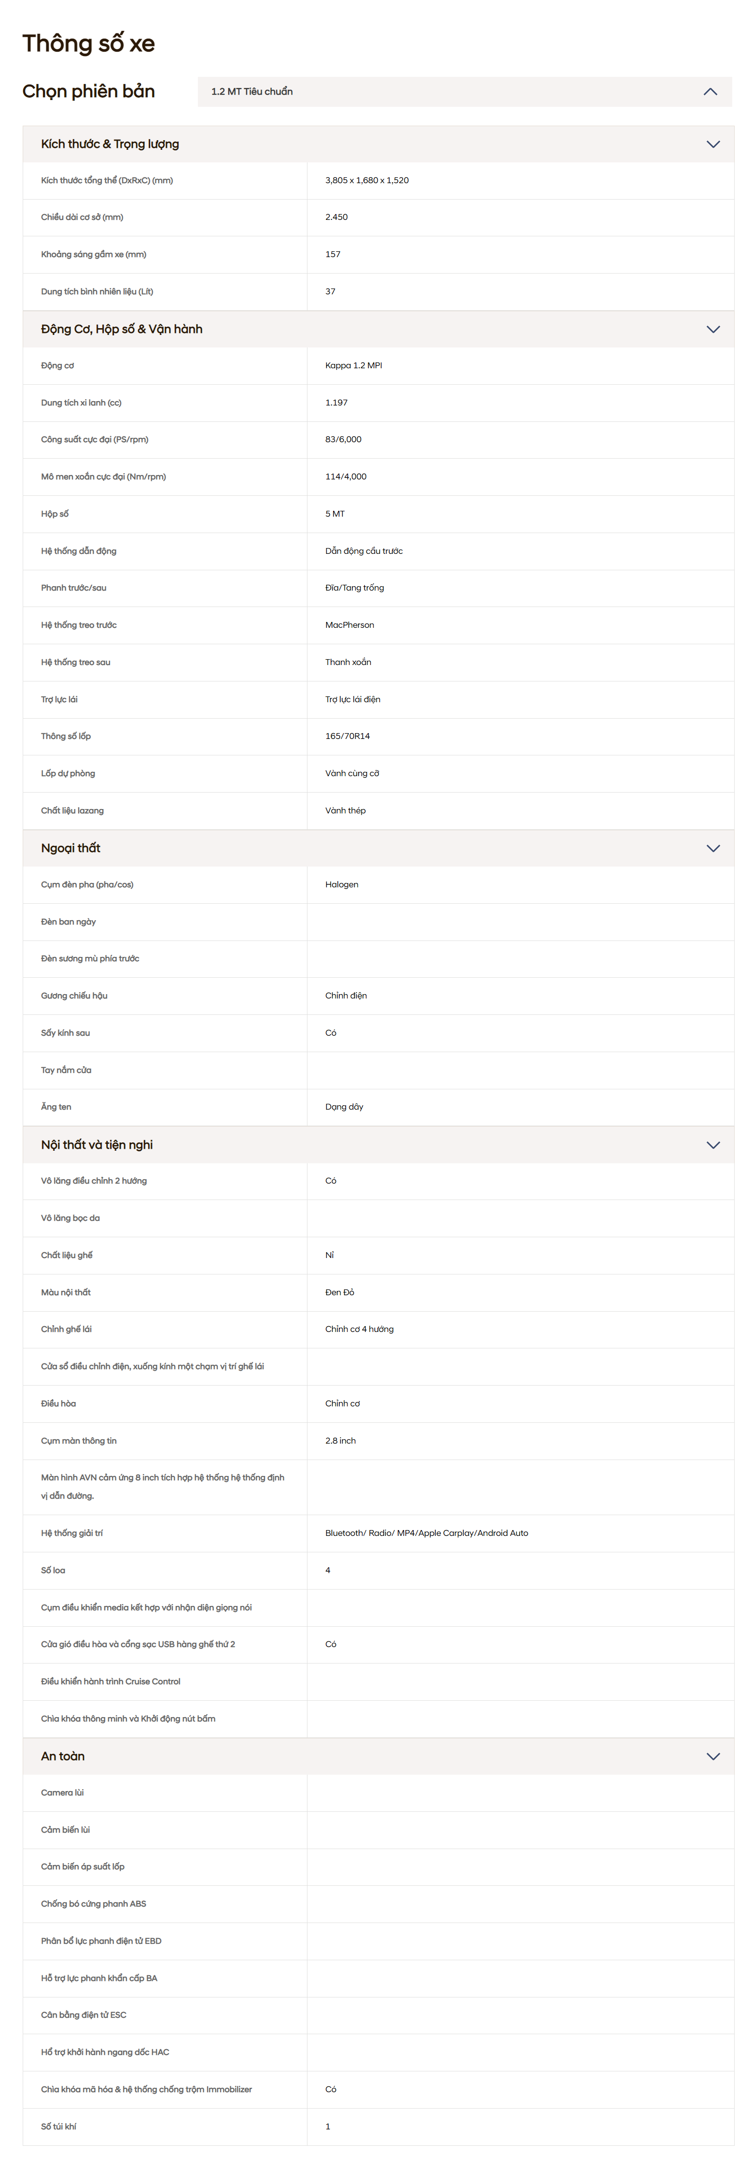The width and height of the screenshot is (753, 2184).
Task: Click the Ngoại thất section header title
Action: 70,848
